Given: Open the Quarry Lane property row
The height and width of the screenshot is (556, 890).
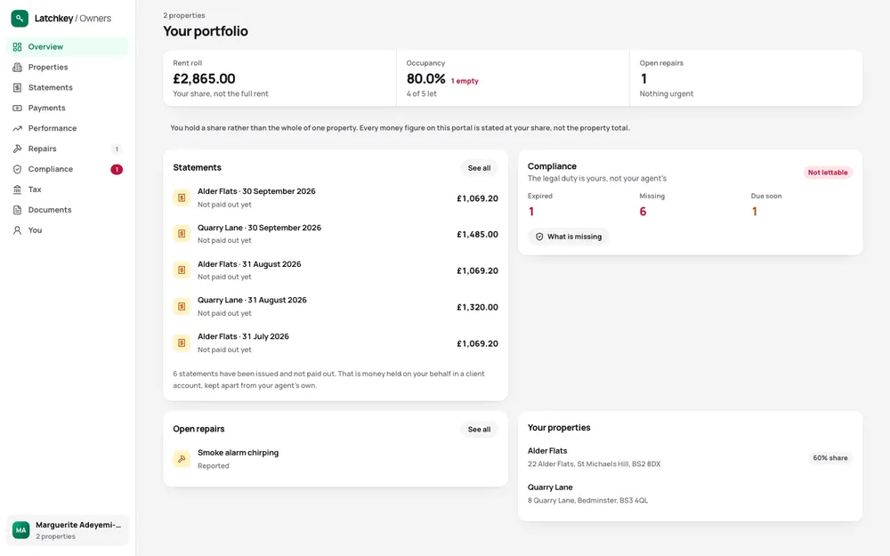Looking at the screenshot, I should click(x=690, y=494).
